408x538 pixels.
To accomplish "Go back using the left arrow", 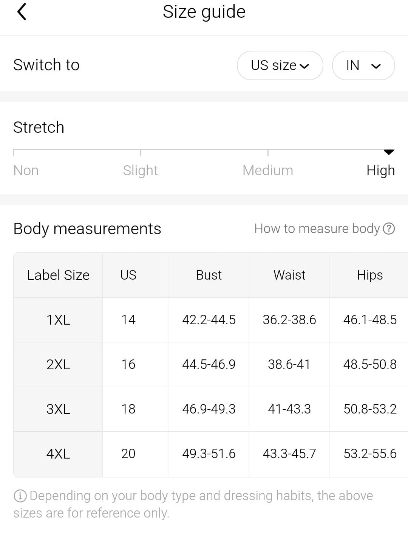I will [22, 12].
